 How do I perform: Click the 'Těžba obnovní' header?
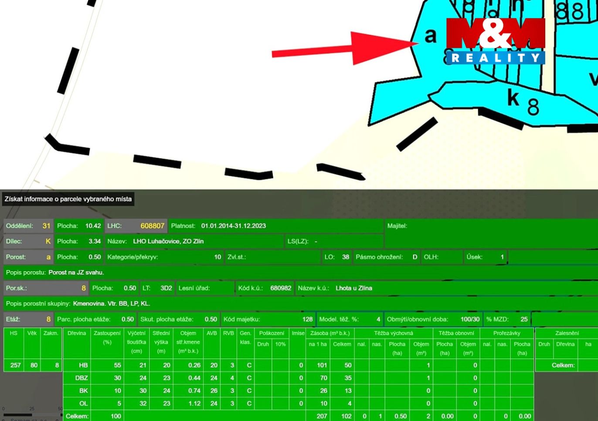[x=456, y=333]
